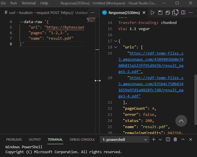Viewport: 197px width, 157px height.
Task: Kill the terminal with the trash icon
Action: click(175, 139)
